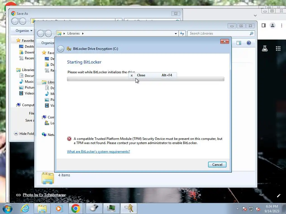Switch to Chrome in the taskbar

point(75,208)
